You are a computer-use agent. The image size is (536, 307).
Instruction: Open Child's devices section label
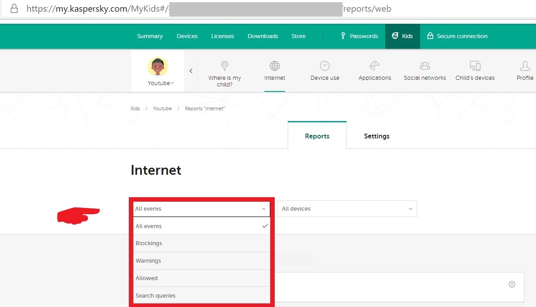(x=475, y=78)
